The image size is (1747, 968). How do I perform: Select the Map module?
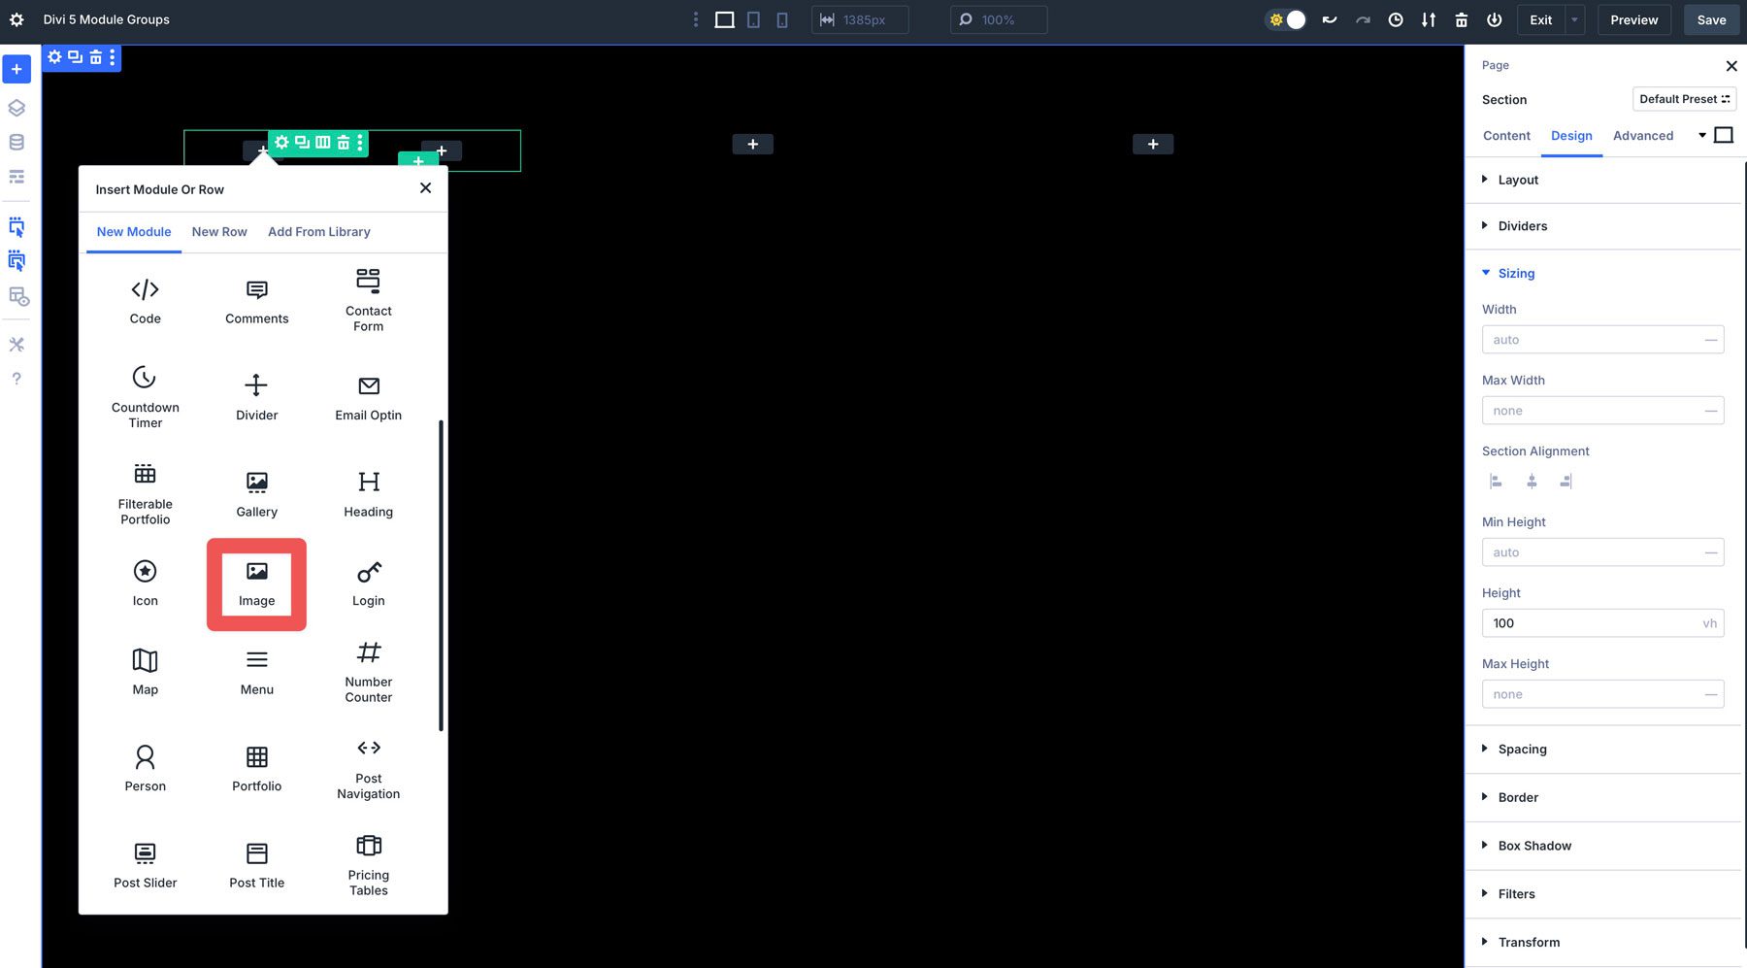(x=145, y=670)
